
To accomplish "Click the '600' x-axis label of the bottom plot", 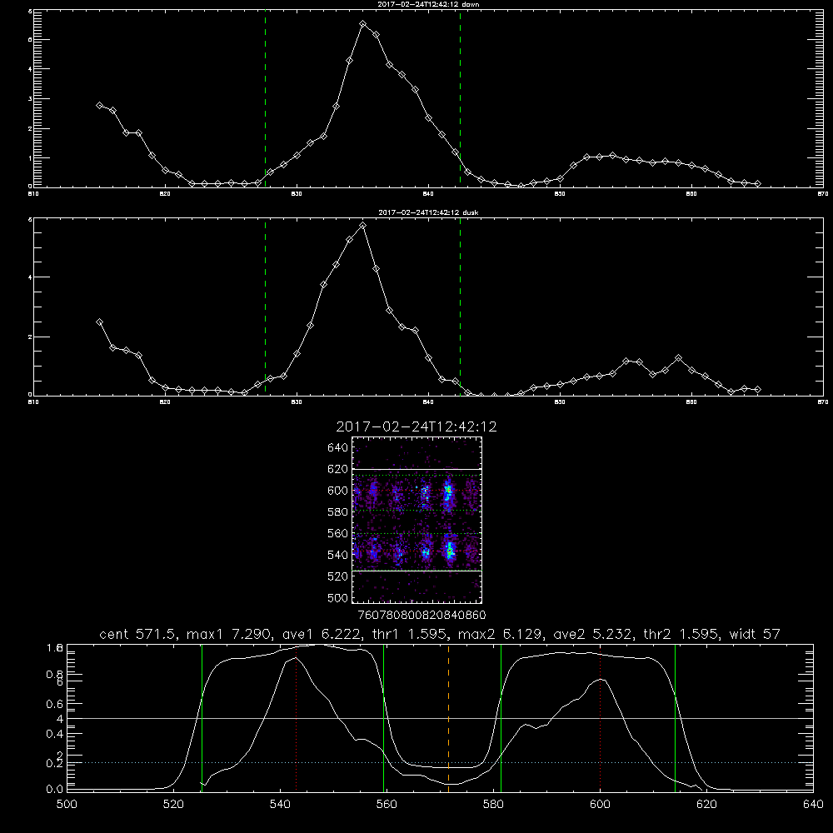I will 601,805.
